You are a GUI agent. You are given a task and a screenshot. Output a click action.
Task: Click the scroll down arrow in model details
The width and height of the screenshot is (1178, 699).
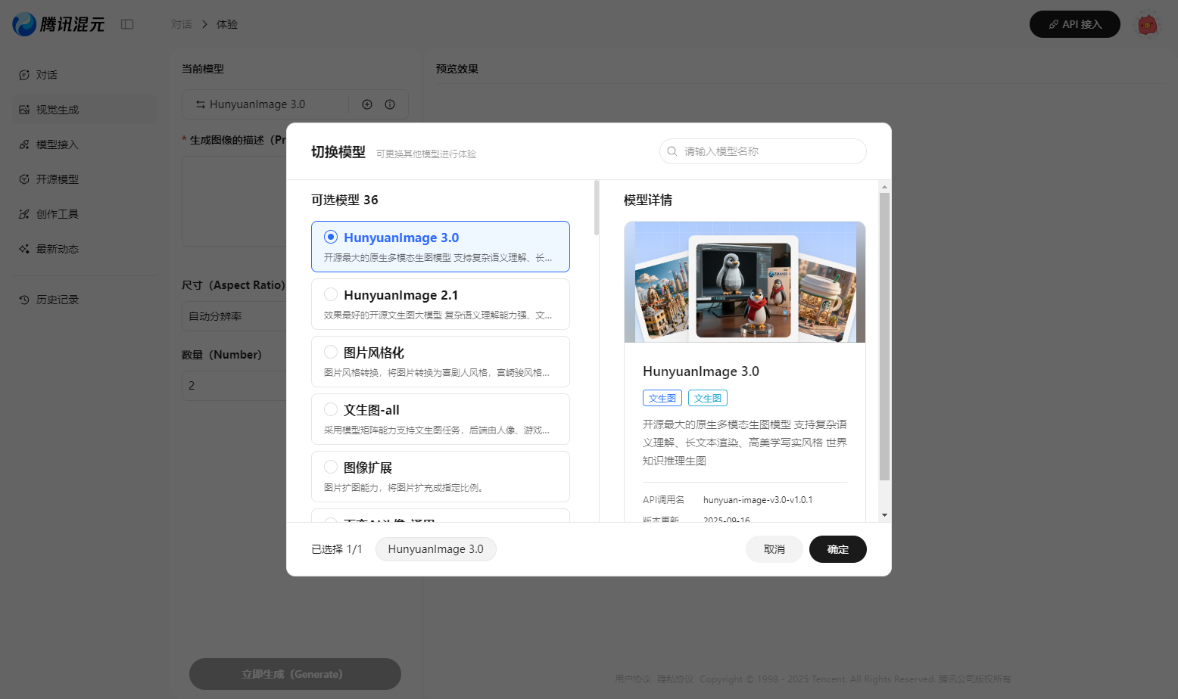884,515
